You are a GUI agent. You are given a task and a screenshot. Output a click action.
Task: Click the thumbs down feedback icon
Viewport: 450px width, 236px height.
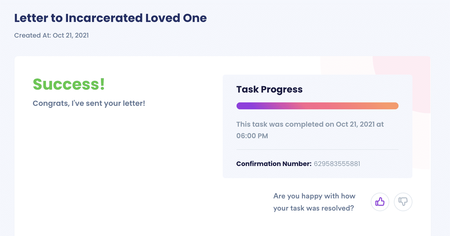403,202
